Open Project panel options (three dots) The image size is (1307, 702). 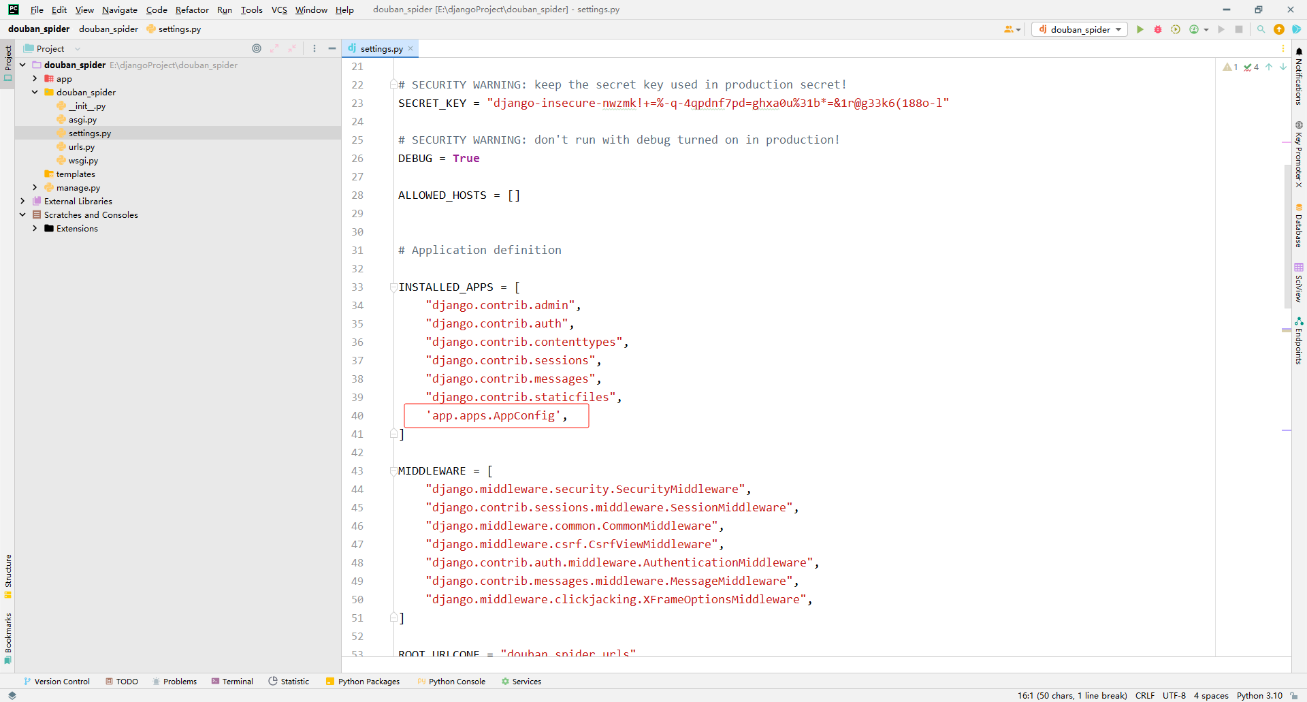click(314, 48)
